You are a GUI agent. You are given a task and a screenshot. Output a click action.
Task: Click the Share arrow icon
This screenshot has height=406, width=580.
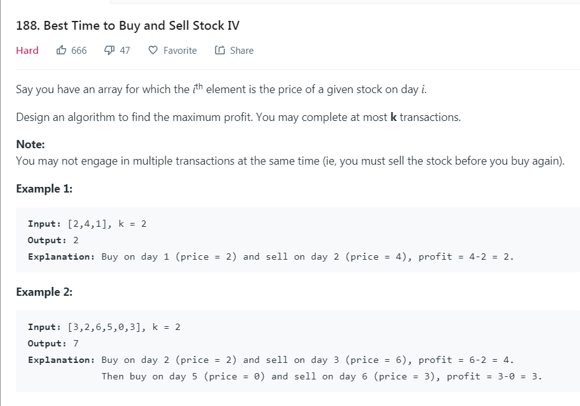[219, 50]
